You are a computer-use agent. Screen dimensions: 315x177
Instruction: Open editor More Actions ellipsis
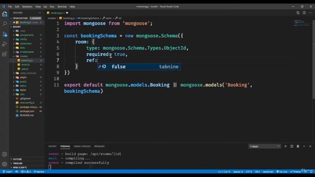click(310, 13)
